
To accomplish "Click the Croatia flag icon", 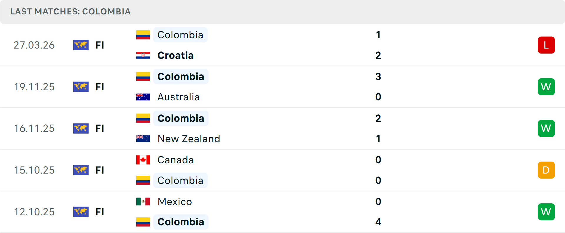I will click(x=143, y=55).
